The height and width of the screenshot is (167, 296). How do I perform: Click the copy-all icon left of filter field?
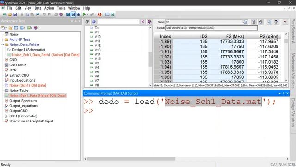[x=87, y=22]
